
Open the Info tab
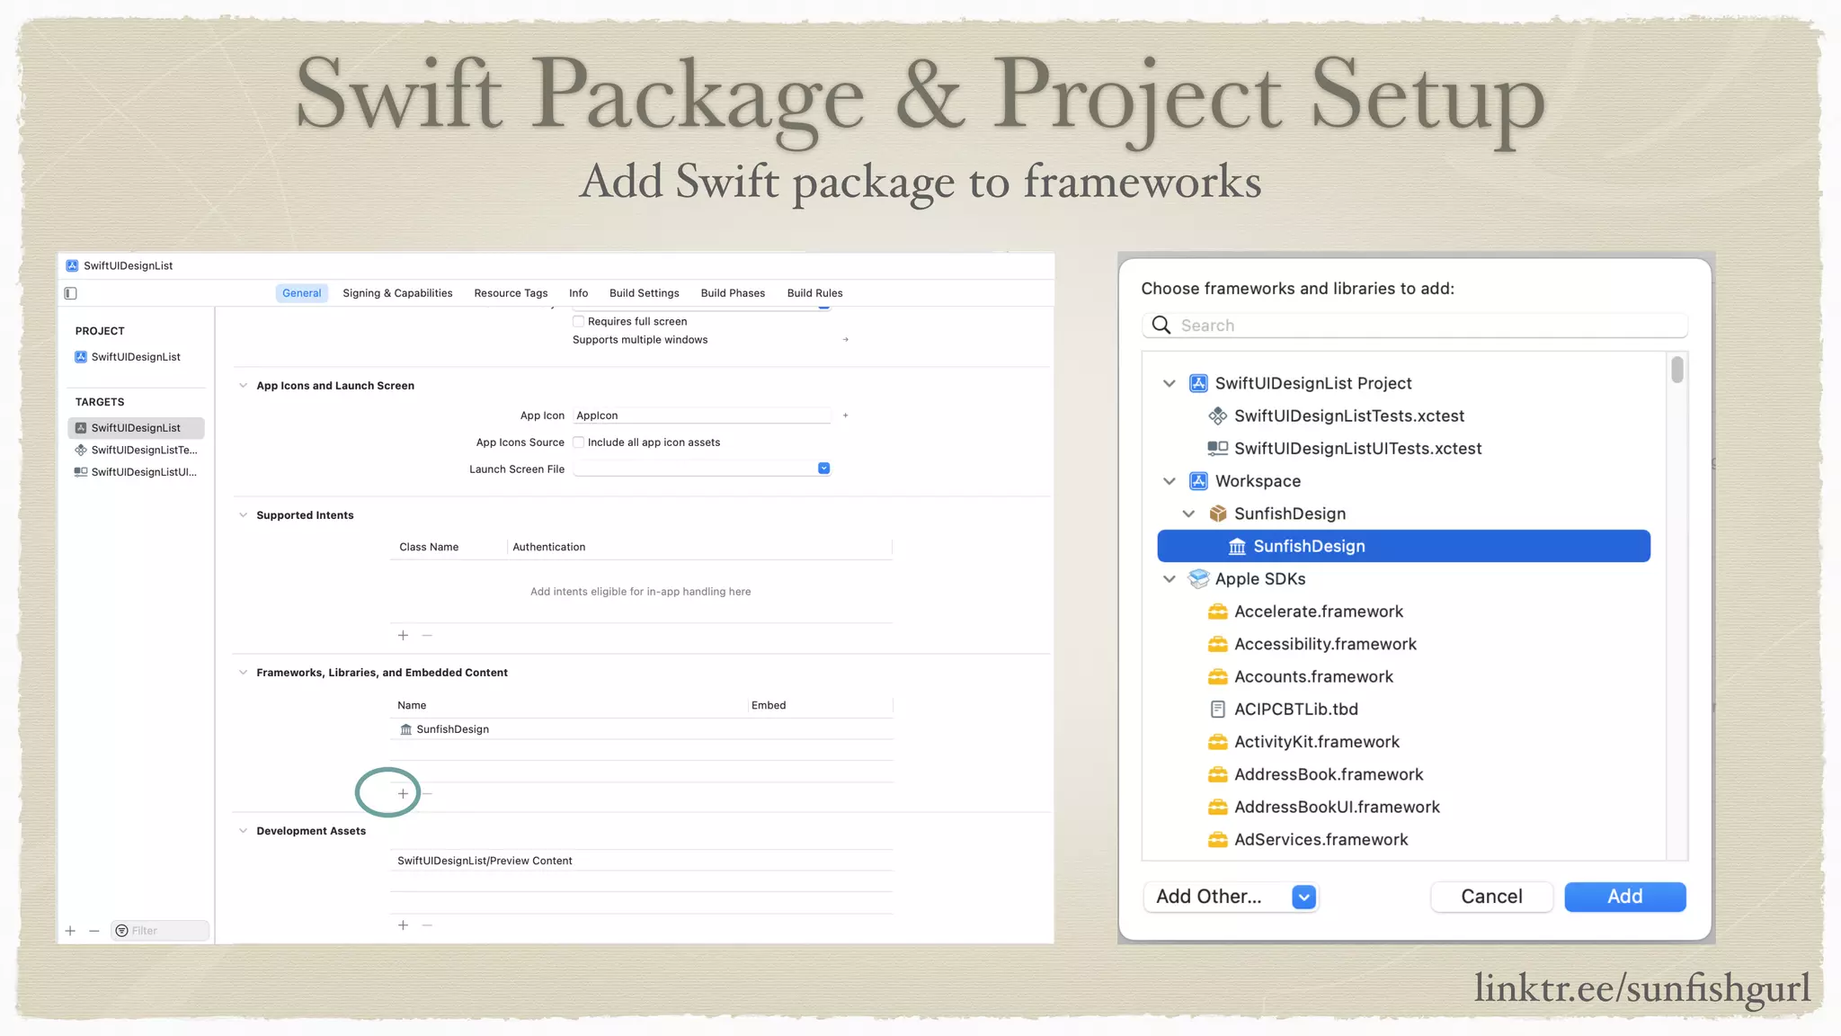[x=579, y=293]
